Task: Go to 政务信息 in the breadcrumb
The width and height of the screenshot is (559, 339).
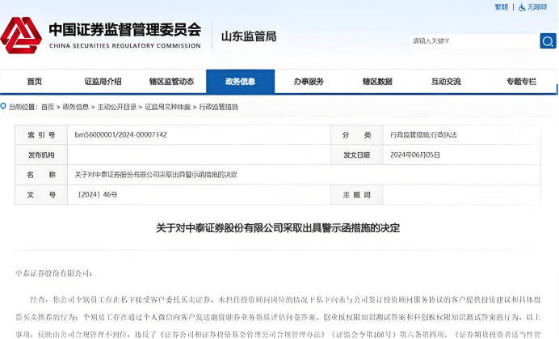Action: 76,107
